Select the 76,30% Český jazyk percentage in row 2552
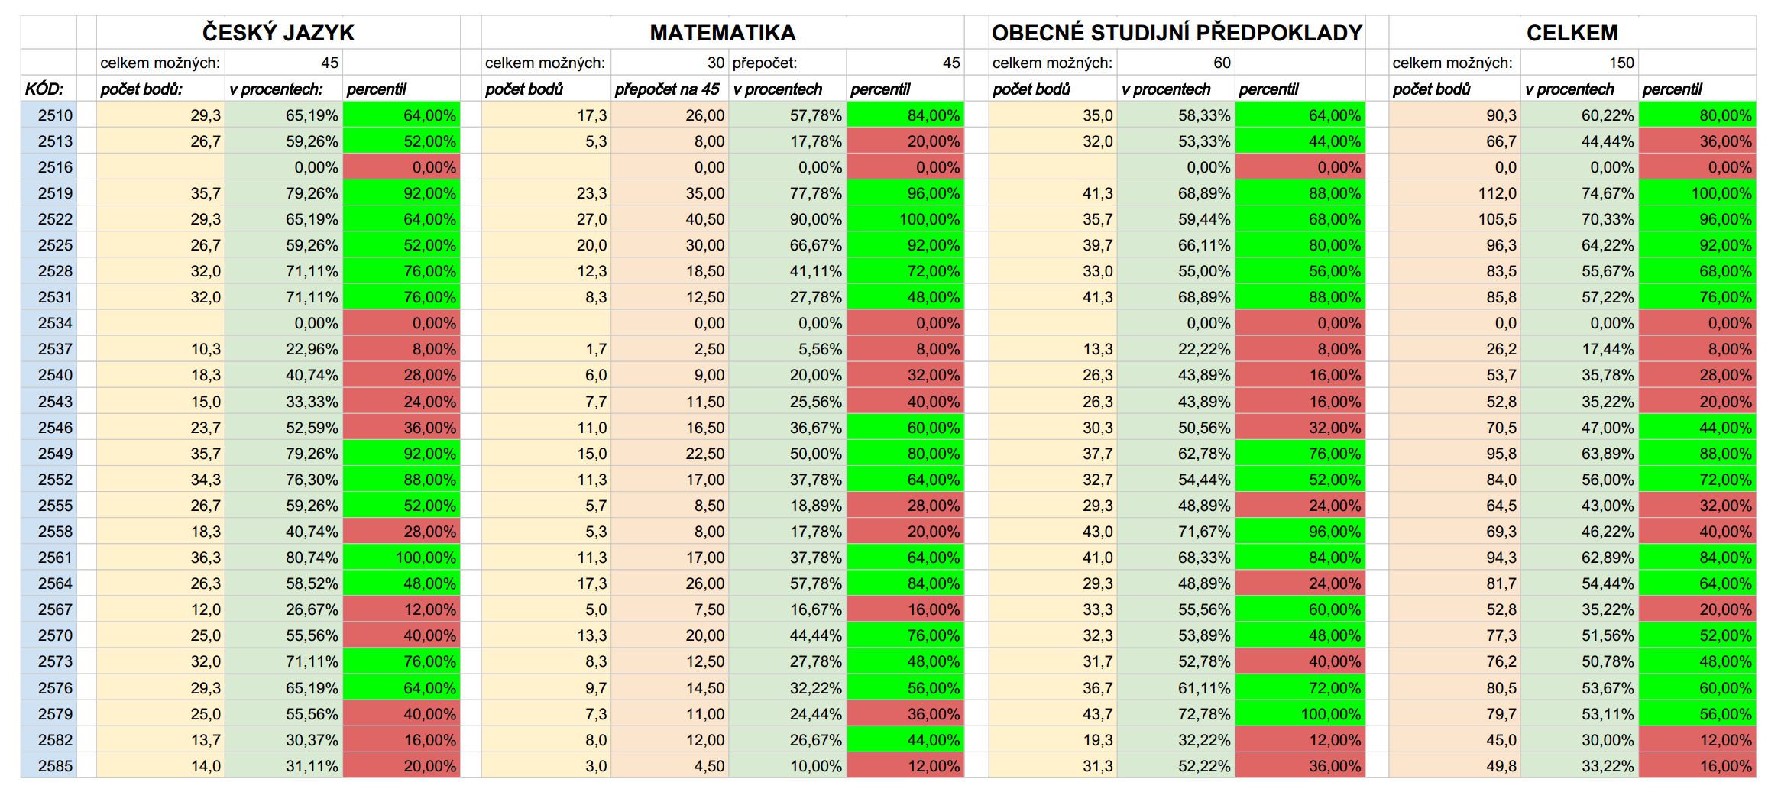 coord(284,480)
